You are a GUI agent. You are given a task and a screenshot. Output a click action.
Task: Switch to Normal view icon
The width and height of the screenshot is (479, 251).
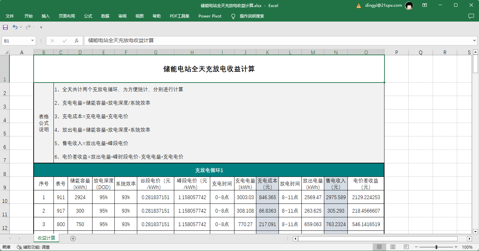tap(379, 247)
